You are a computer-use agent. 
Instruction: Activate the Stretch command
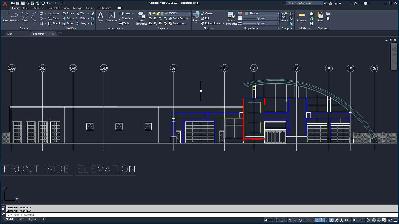(x=54, y=23)
